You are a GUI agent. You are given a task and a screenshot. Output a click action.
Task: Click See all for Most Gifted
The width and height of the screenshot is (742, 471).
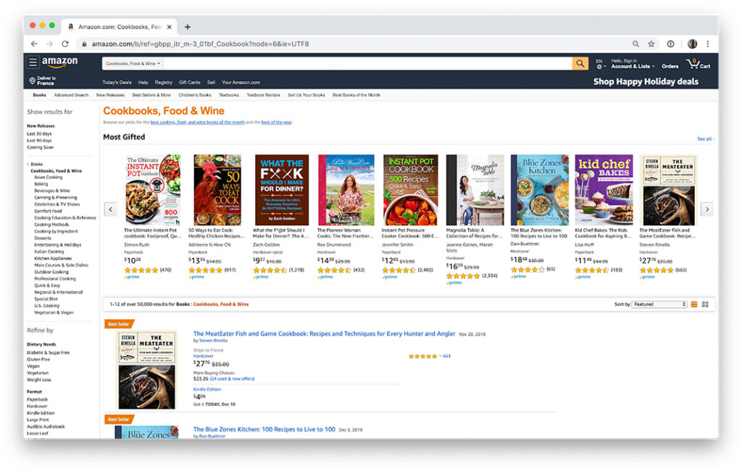705,139
